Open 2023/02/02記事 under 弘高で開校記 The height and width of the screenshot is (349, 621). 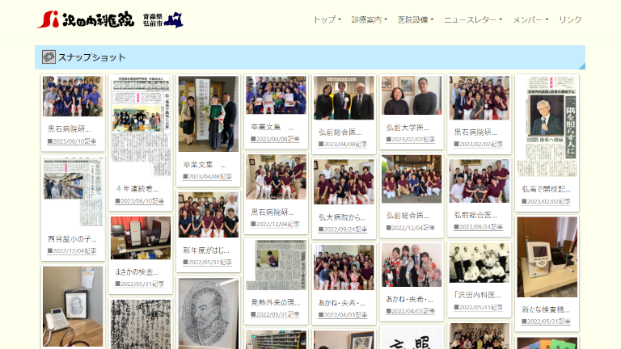[x=546, y=201]
